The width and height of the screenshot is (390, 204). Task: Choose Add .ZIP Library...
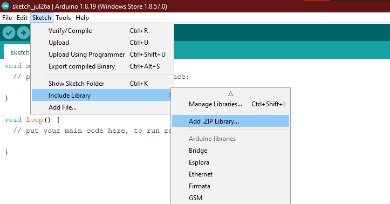(230, 121)
